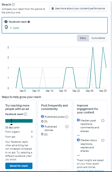This screenshot has width=112, height=172.
Task: Switch chart to Daily view
Action: point(83,38)
